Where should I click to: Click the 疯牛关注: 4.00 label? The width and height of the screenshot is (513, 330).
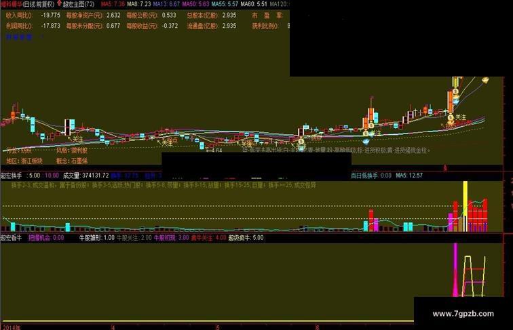tap(209, 238)
